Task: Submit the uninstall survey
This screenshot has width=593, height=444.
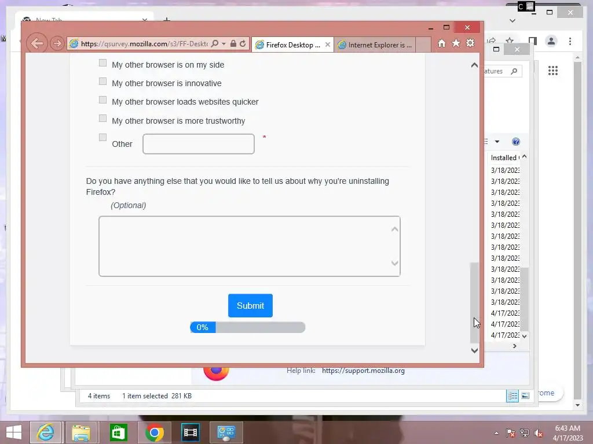Action: 250,305
